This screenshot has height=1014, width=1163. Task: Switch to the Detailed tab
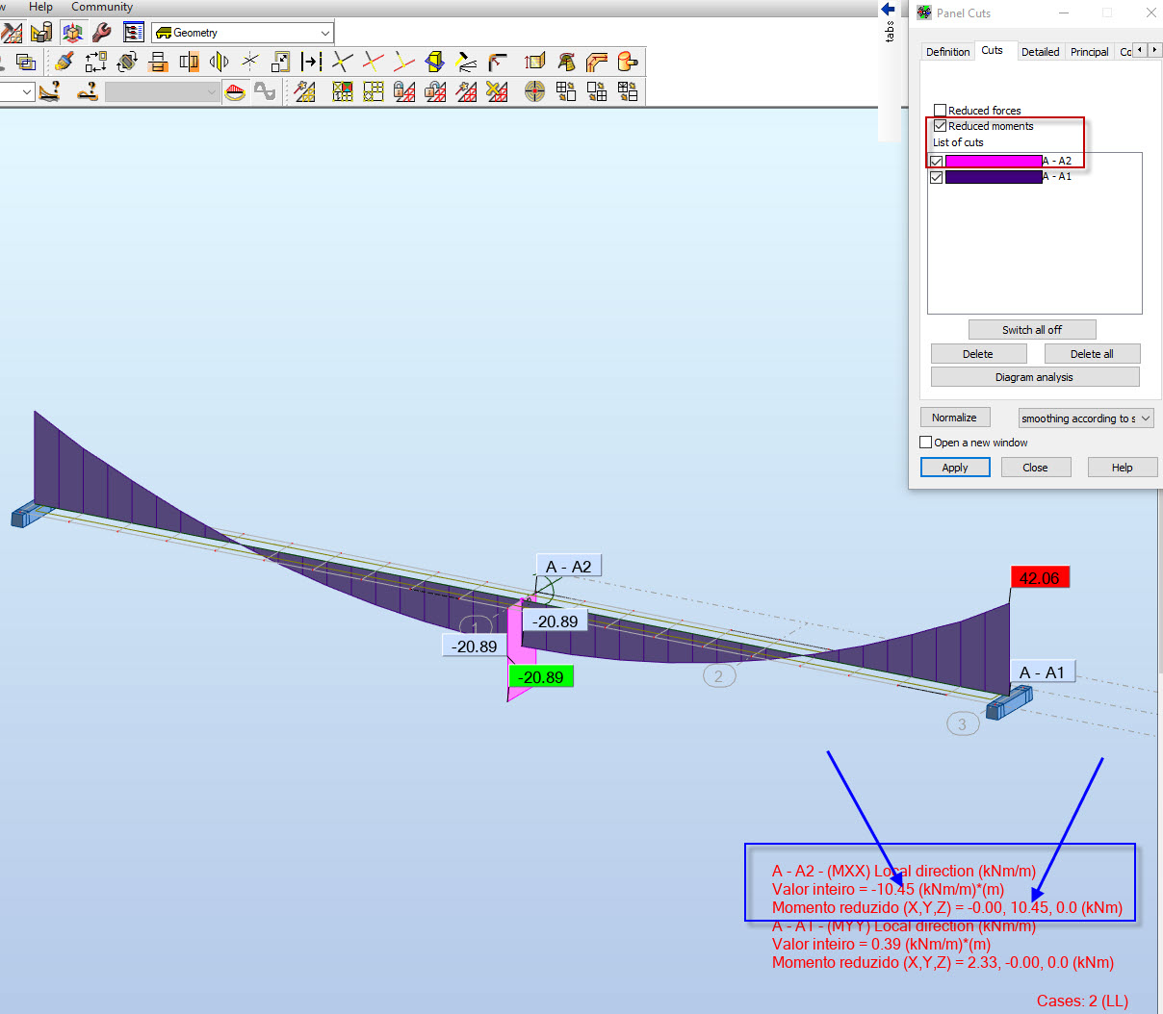(1040, 52)
